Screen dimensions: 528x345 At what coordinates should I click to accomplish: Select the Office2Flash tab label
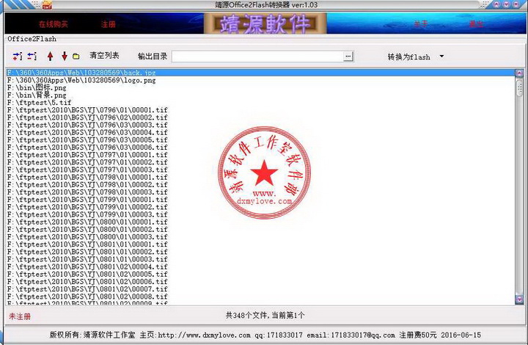(32, 39)
